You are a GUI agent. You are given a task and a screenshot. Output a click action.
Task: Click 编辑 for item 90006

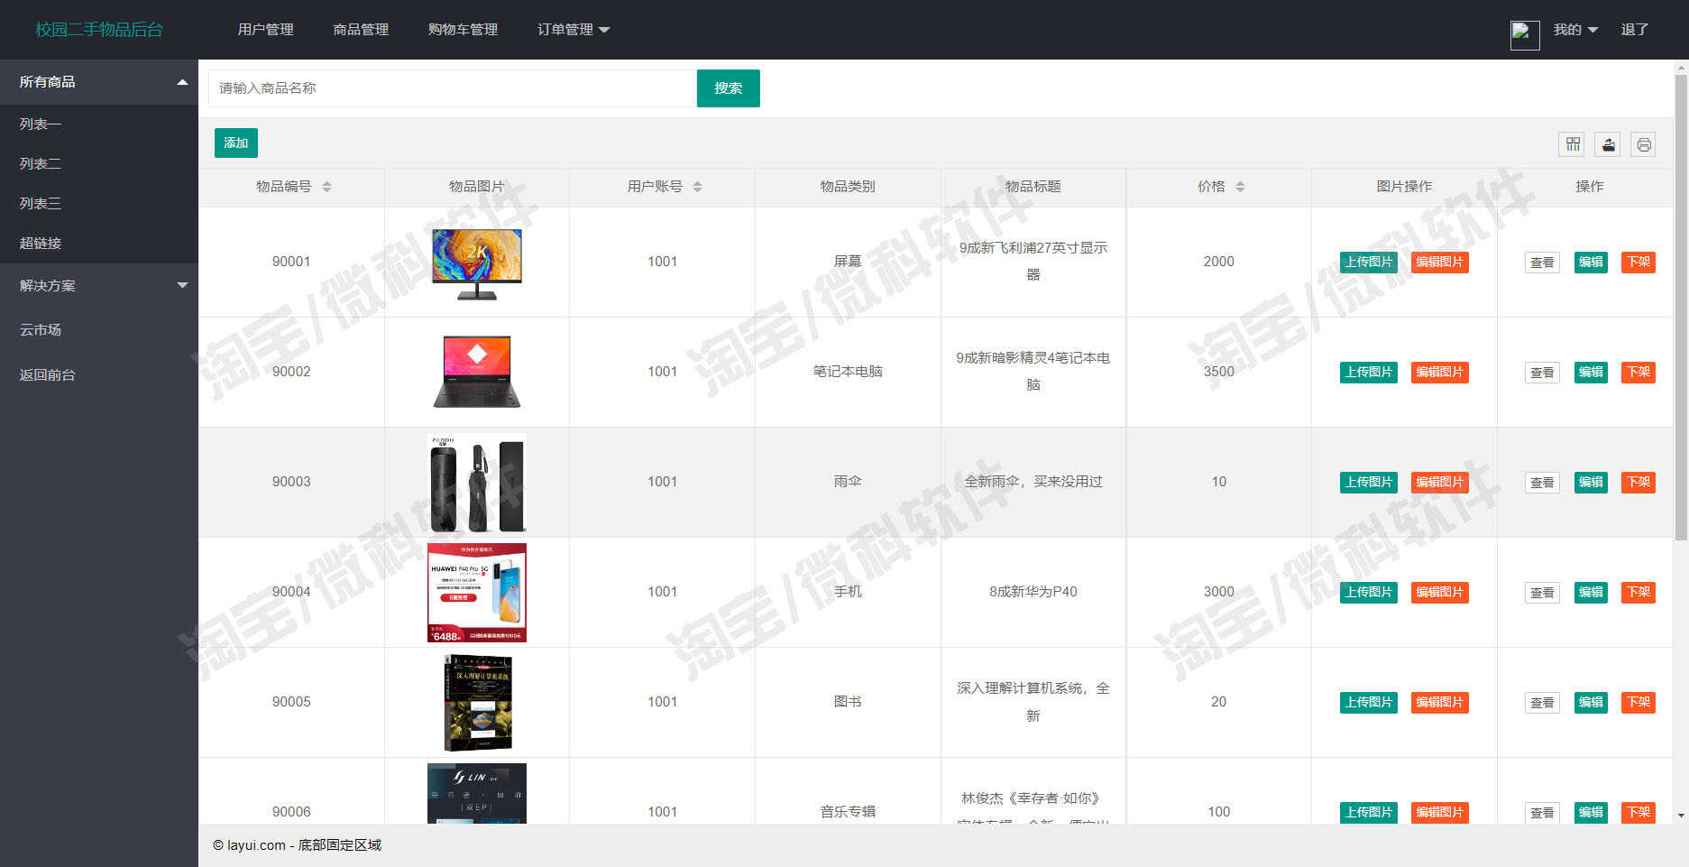point(1591,813)
